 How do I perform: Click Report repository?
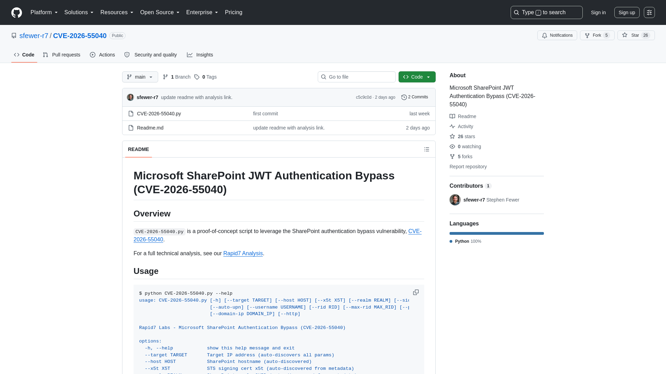(x=468, y=167)
